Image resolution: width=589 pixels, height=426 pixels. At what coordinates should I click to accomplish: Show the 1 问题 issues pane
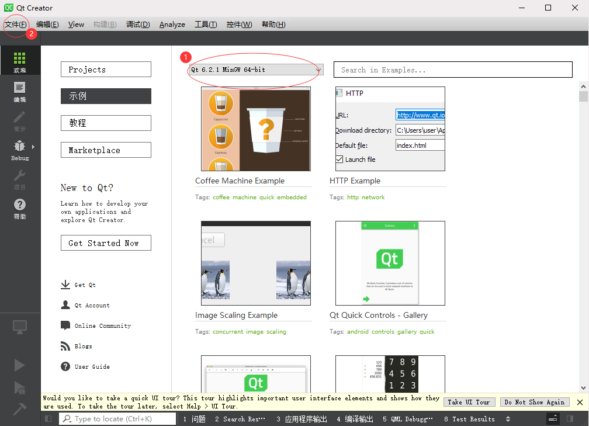click(194, 419)
